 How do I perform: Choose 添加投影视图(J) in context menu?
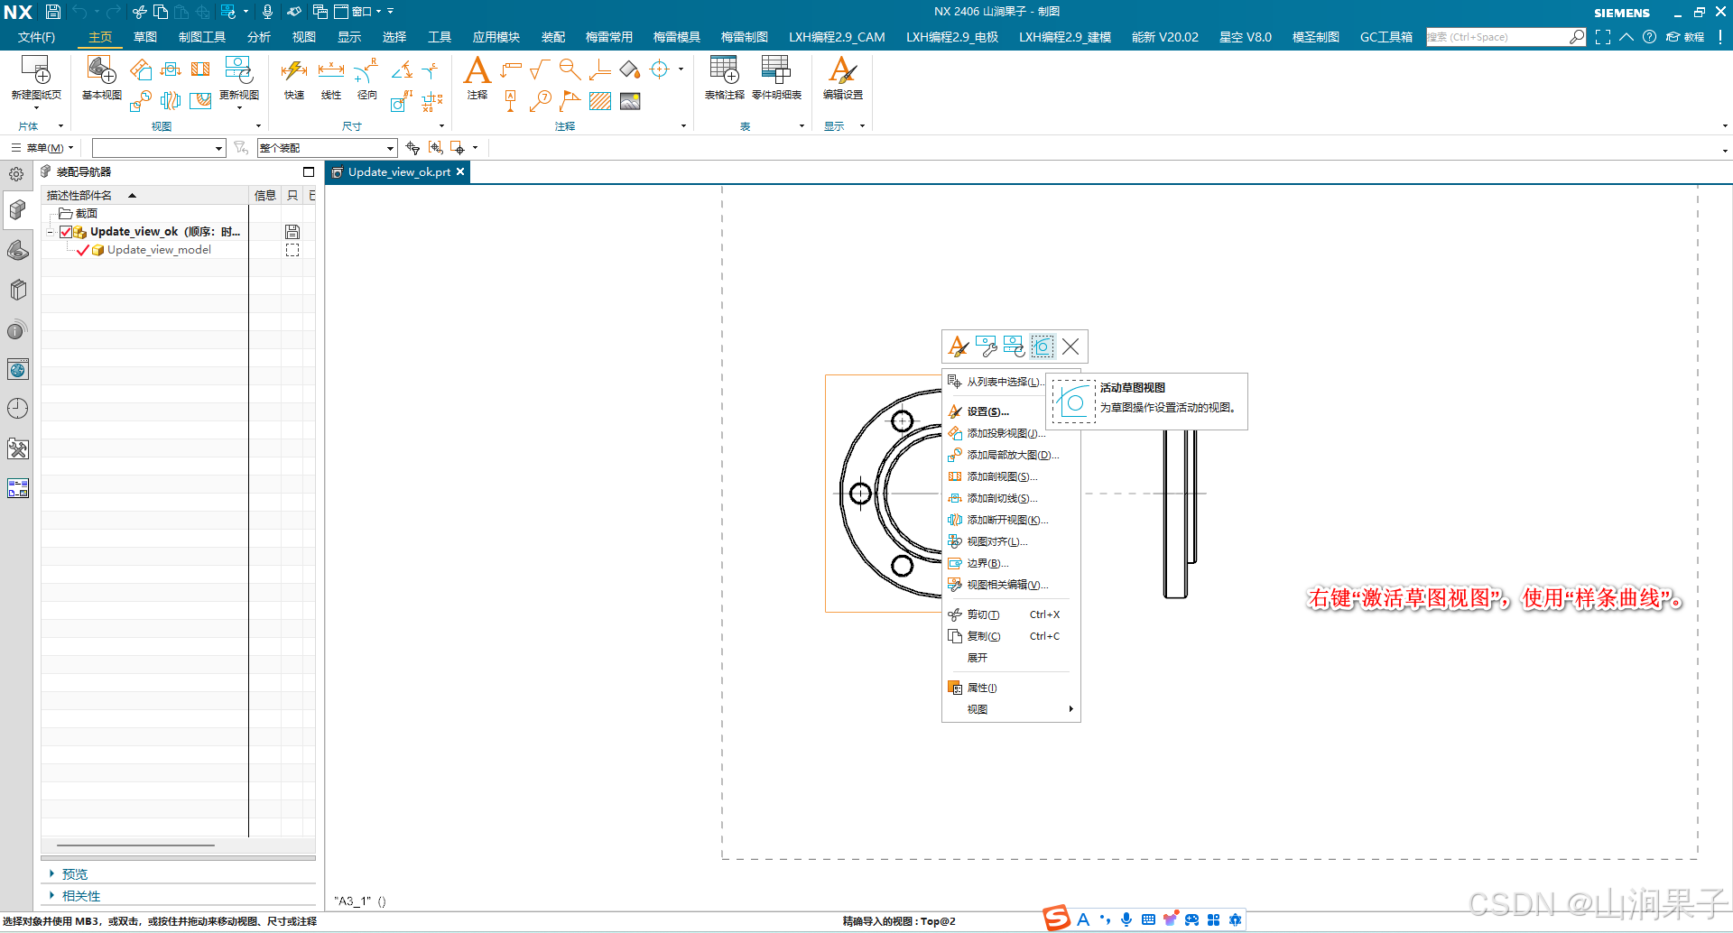[1009, 433]
